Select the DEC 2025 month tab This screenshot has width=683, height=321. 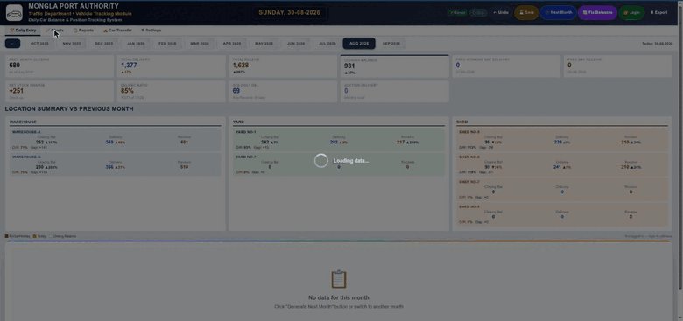[x=103, y=44]
